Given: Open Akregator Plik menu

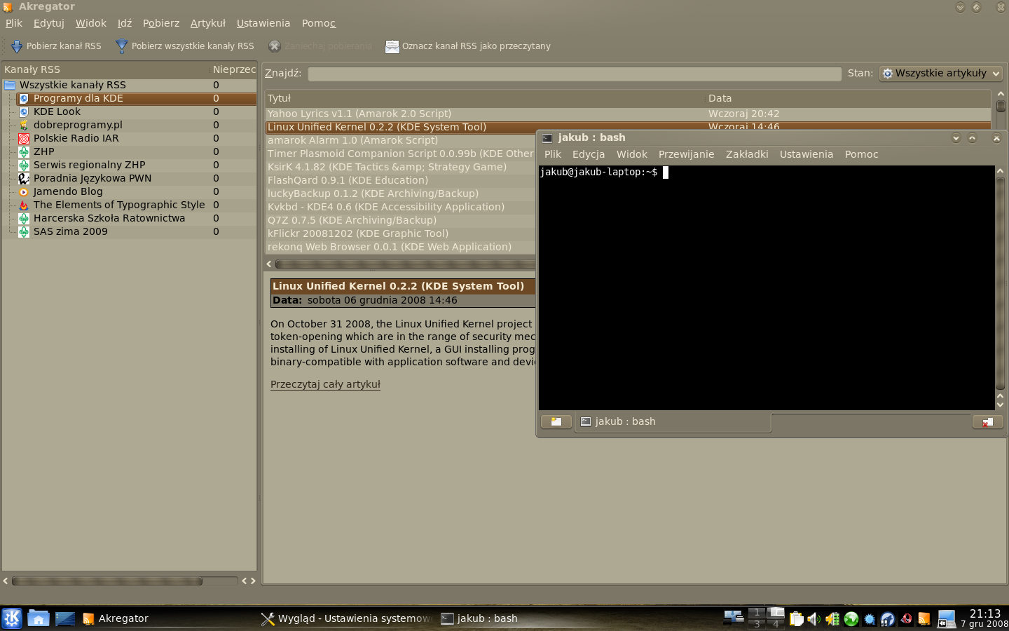Looking at the screenshot, I should (x=14, y=23).
